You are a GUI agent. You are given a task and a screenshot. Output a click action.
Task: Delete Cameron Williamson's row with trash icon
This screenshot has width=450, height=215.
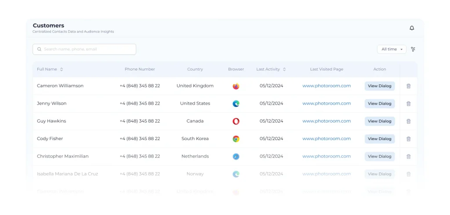pos(408,86)
